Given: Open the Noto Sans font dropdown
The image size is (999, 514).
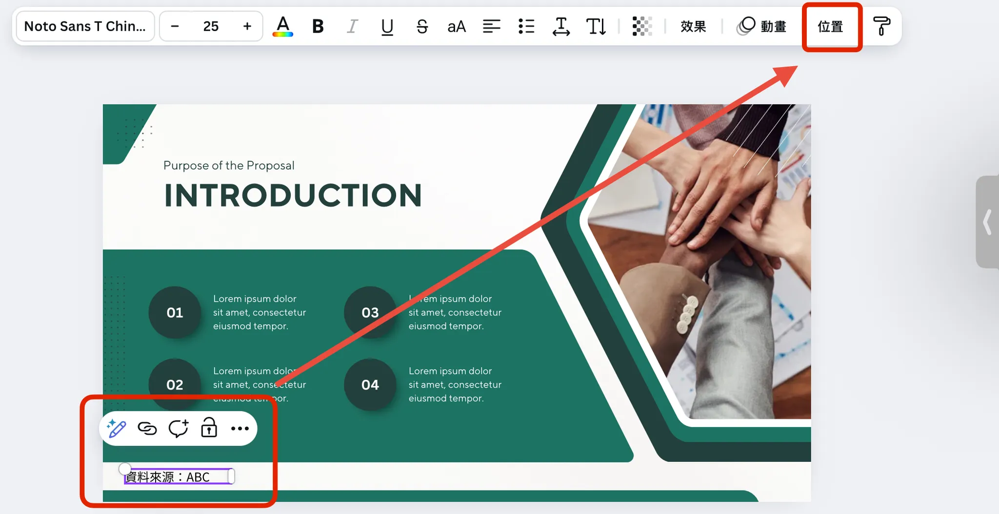Looking at the screenshot, I should tap(85, 26).
